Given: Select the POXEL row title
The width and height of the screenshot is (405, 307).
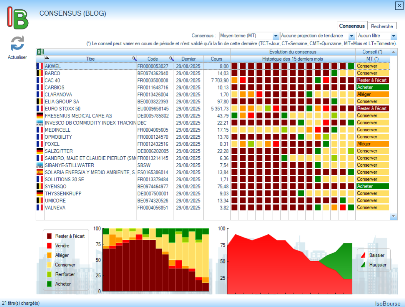Looking at the screenshot, I should 52,144.
